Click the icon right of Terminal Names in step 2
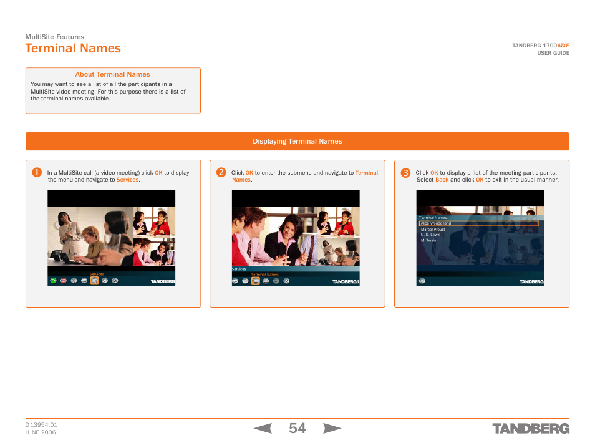595x448 pixels. point(266,281)
